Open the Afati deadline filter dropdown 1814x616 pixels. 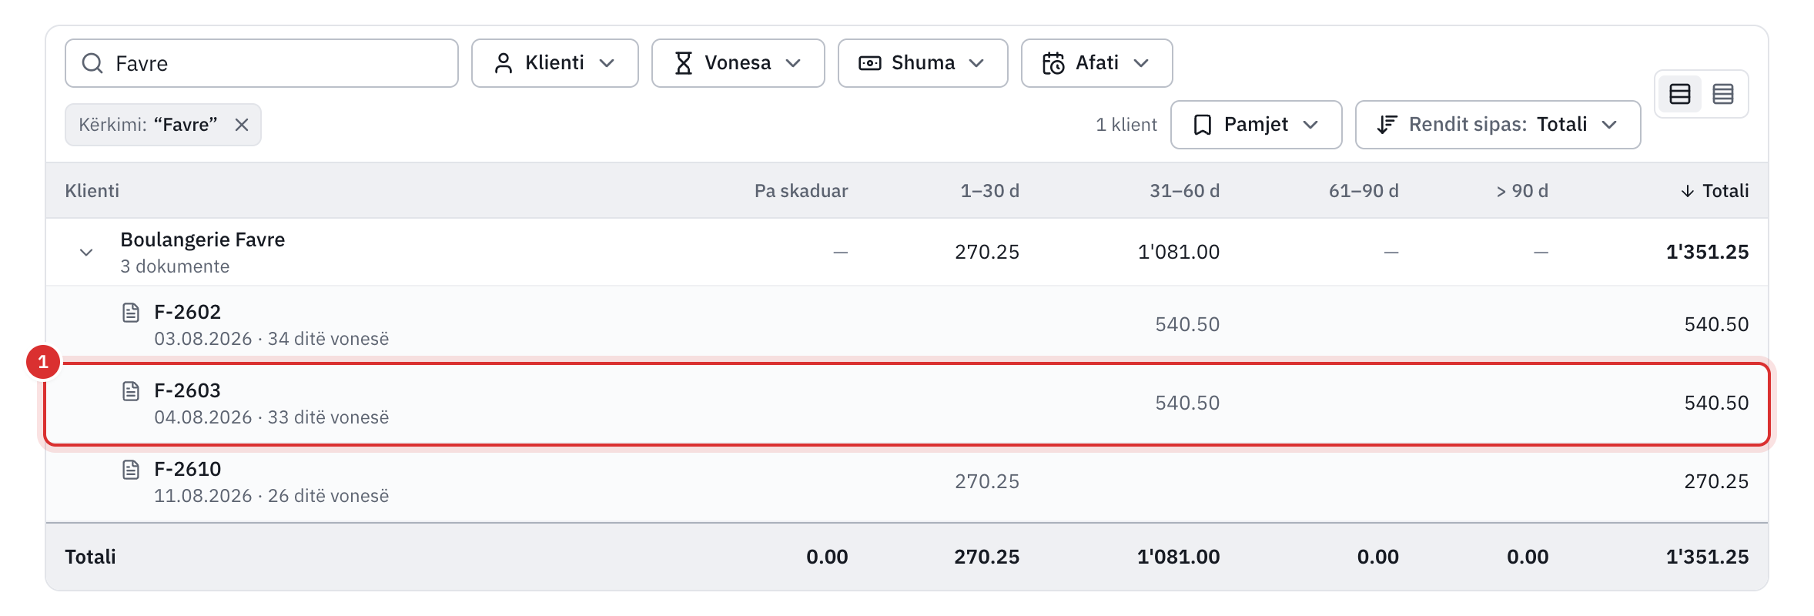tap(1097, 63)
